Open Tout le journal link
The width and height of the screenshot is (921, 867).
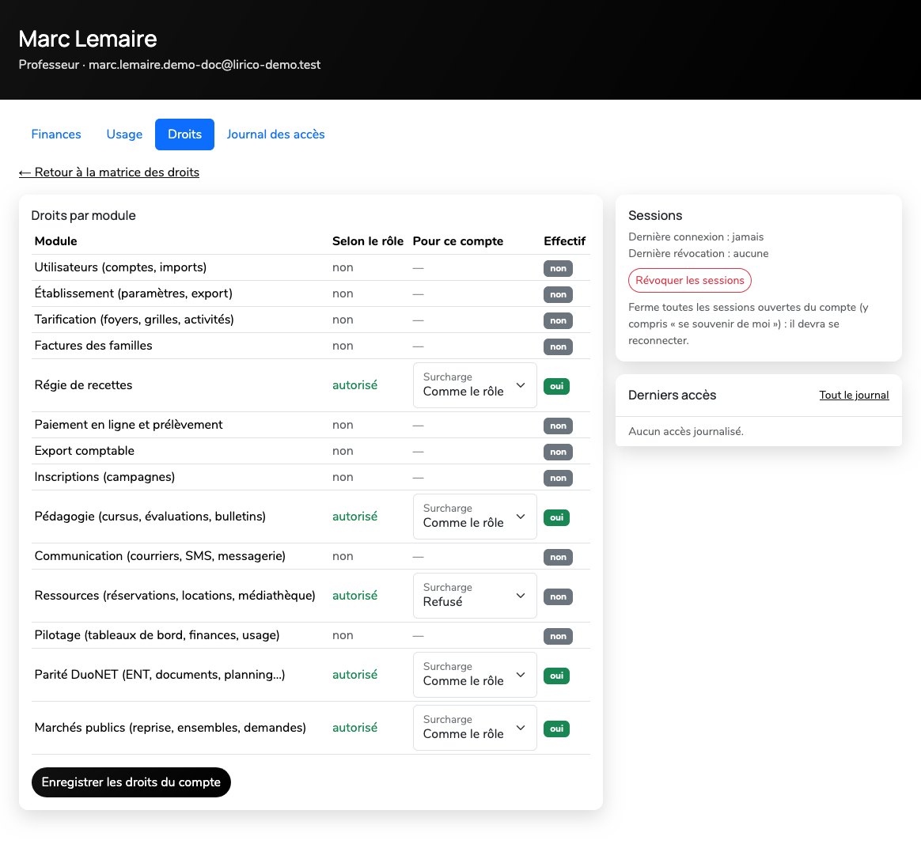(854, 396)
